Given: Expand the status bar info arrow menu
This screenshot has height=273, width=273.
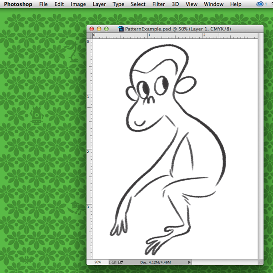Looking at the screenshot, I should (x=189, y=262).
